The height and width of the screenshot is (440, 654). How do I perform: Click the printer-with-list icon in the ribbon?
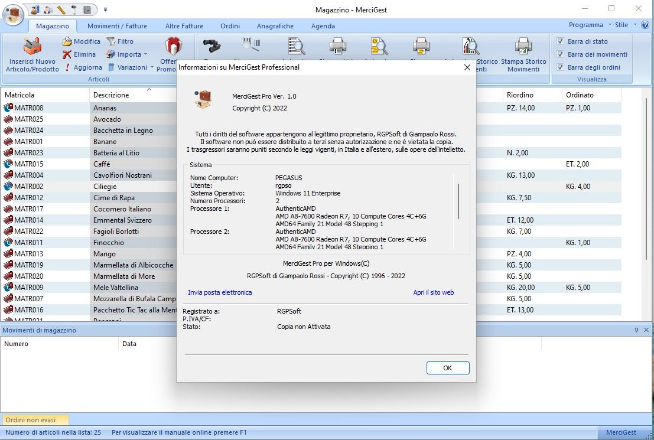[338, 46]
